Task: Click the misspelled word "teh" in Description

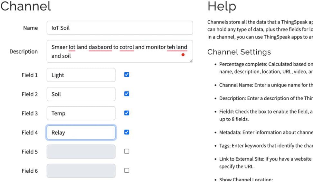Action: tap(171, 47)
